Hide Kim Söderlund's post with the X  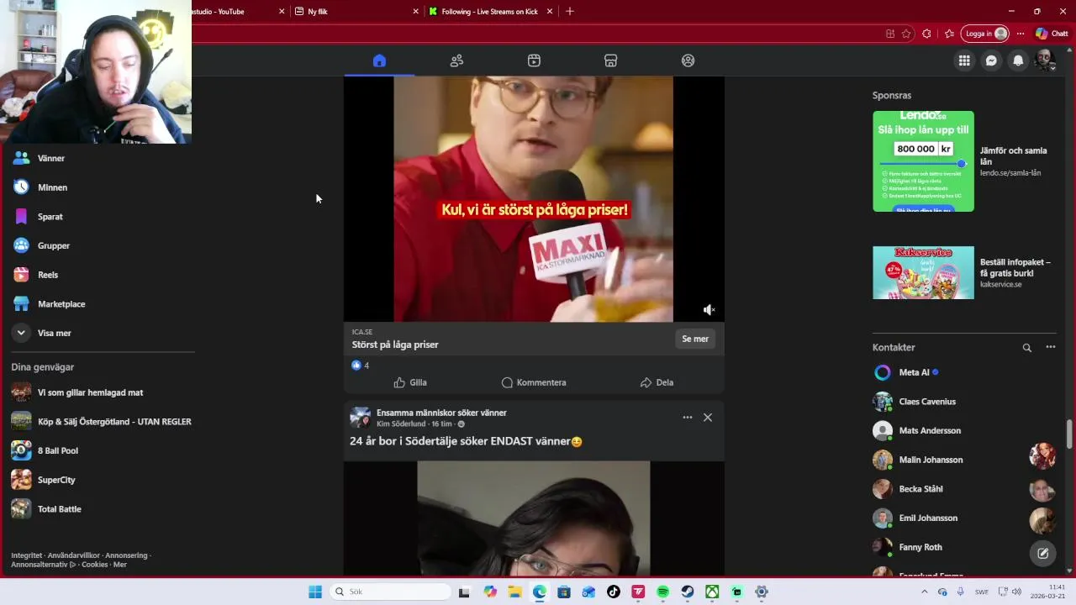708,418
